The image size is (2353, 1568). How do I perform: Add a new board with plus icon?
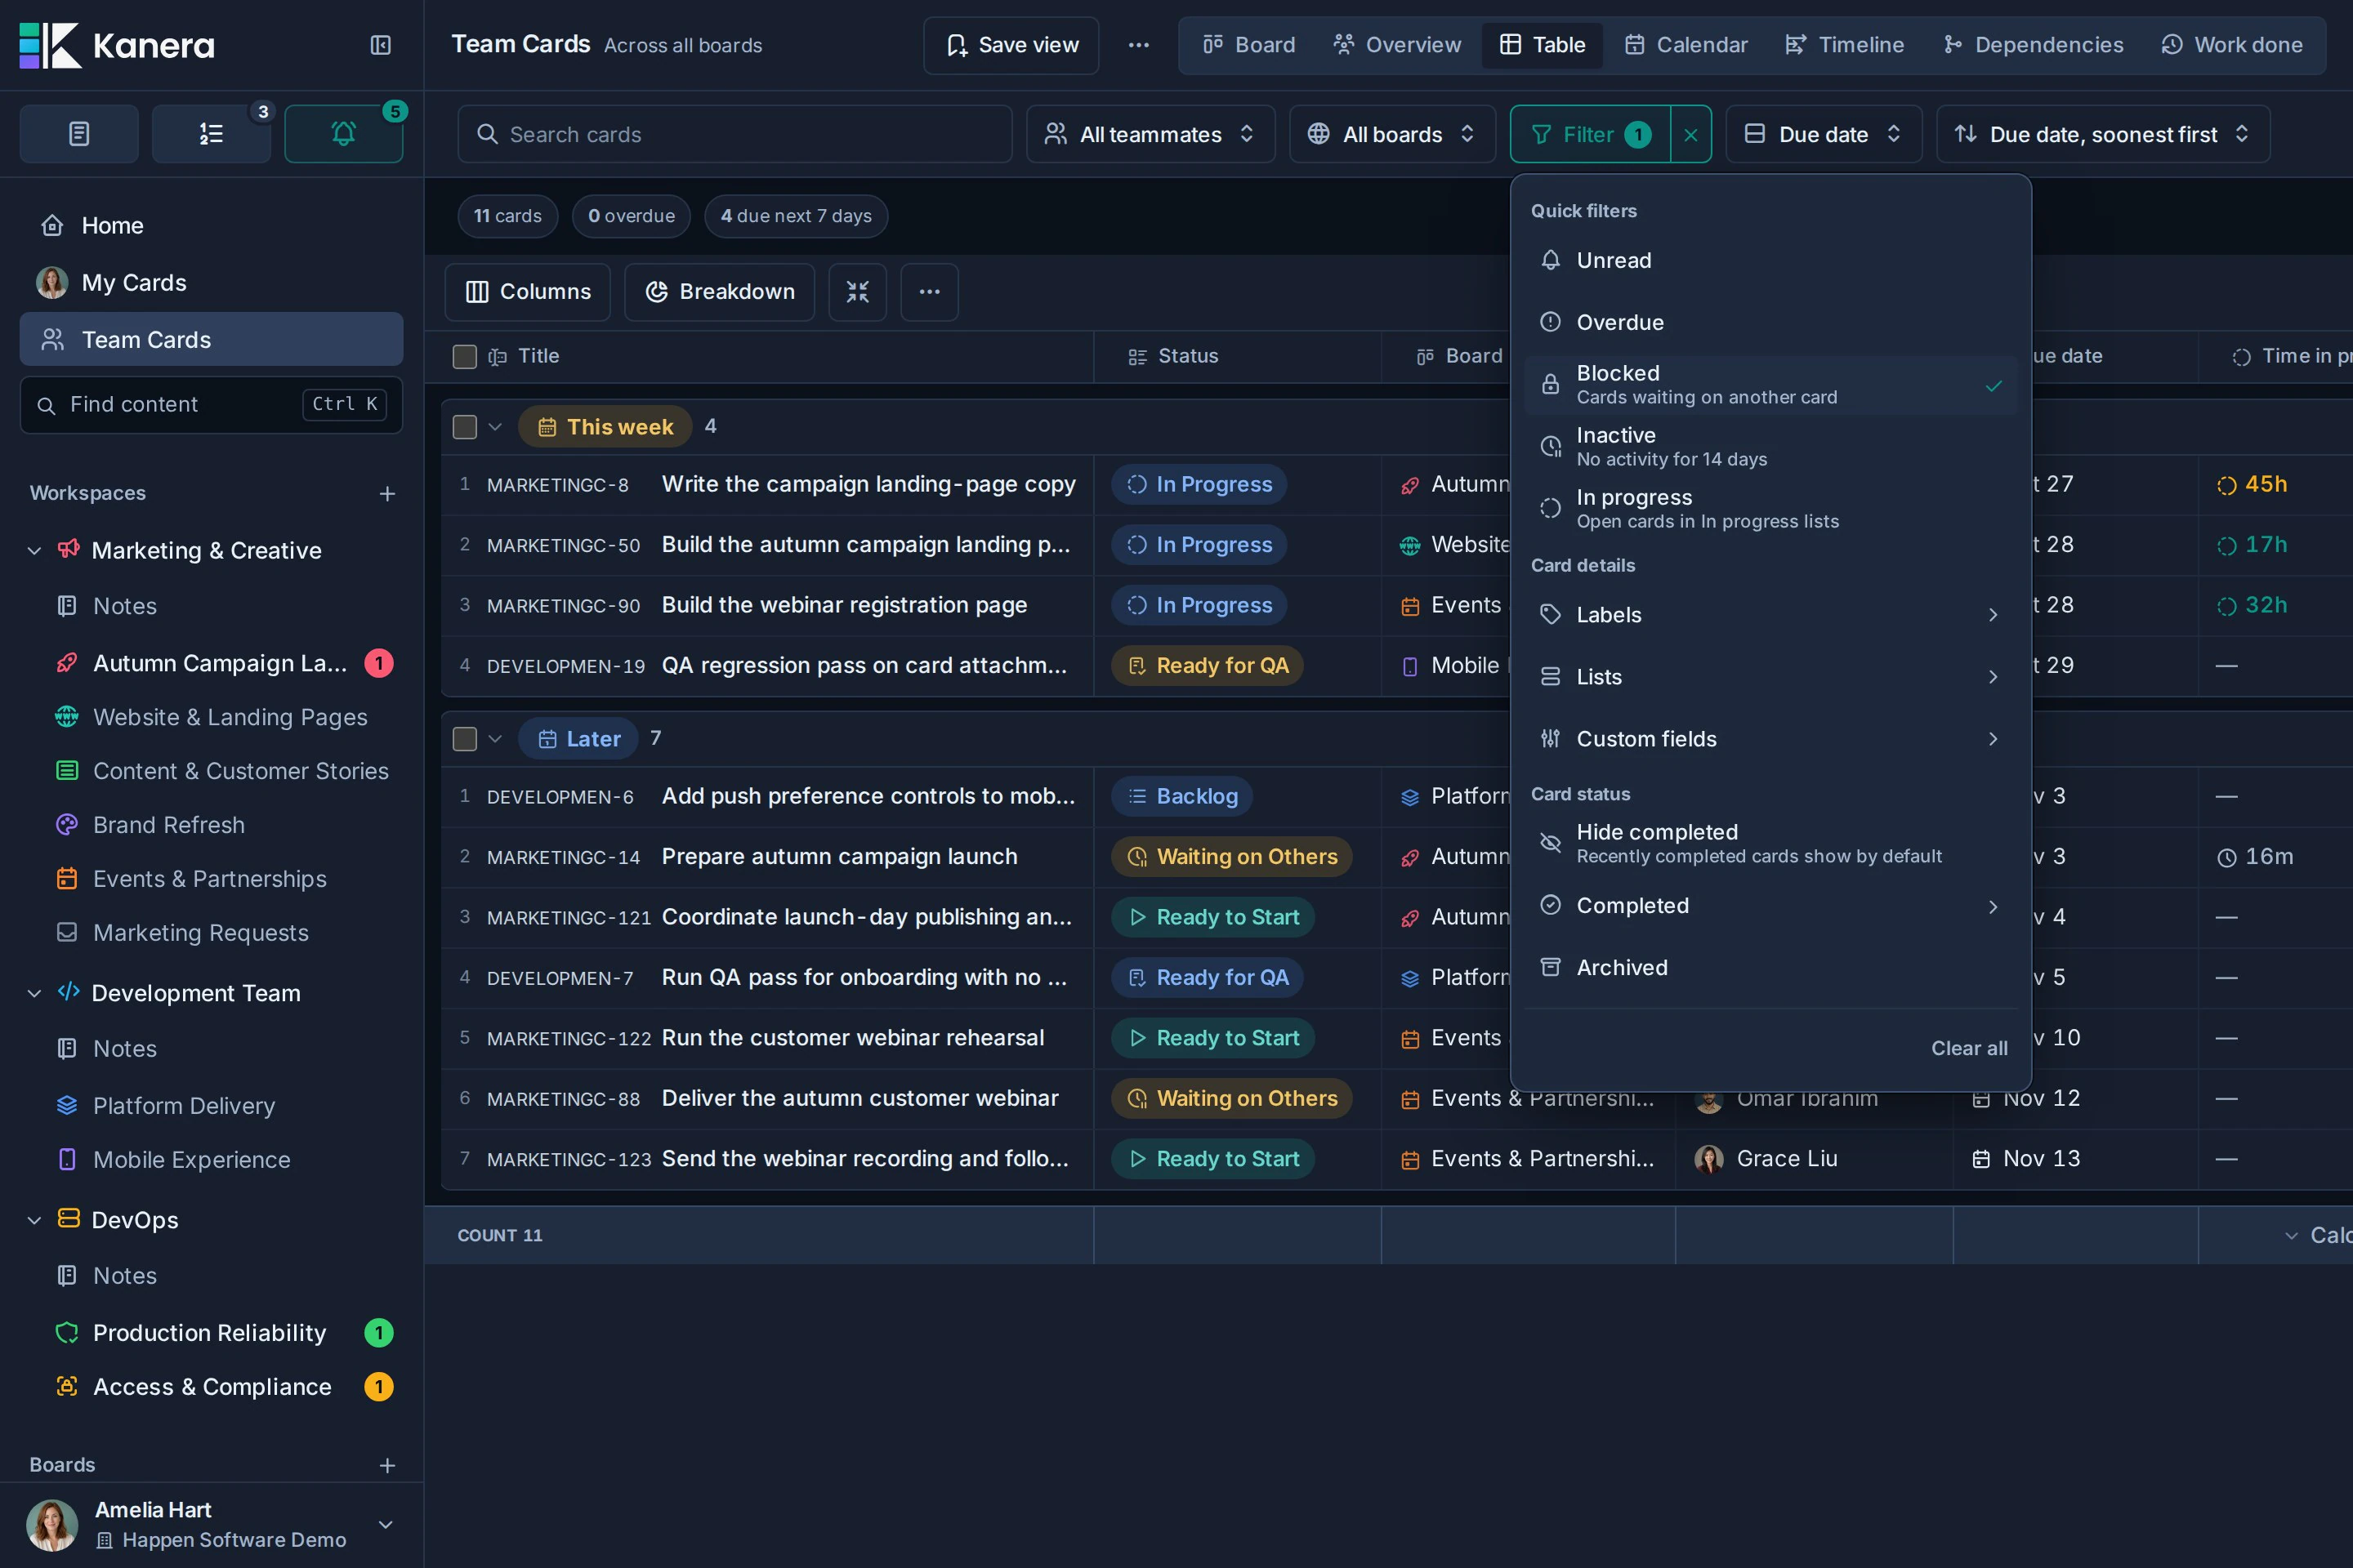coord(387,1465)
